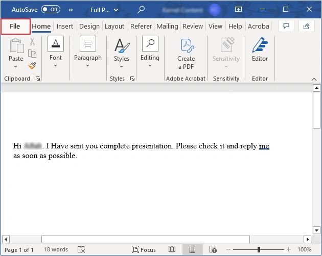Viewport: 322px width, 256px height.
Task: Open the Acrobat tab
Action: point(258,27)
